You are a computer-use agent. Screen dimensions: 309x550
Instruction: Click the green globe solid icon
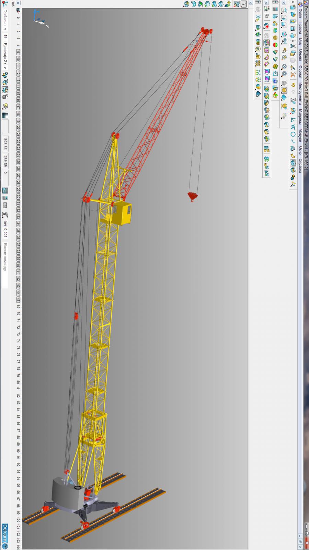(258, 34)
